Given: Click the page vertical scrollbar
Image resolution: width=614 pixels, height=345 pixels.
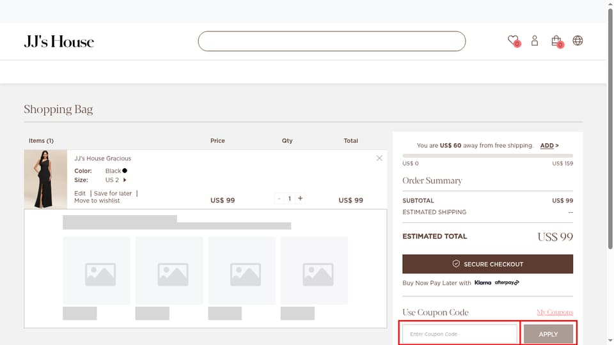Looking at the screenshot, I should point(610,129).
